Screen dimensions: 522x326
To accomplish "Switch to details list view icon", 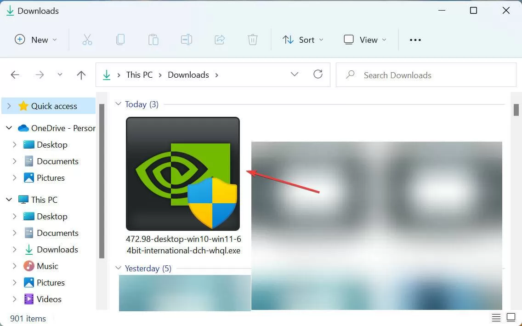I will (496, 318).
